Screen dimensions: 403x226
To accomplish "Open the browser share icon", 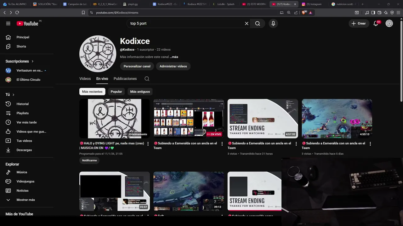I will (296, 13).
